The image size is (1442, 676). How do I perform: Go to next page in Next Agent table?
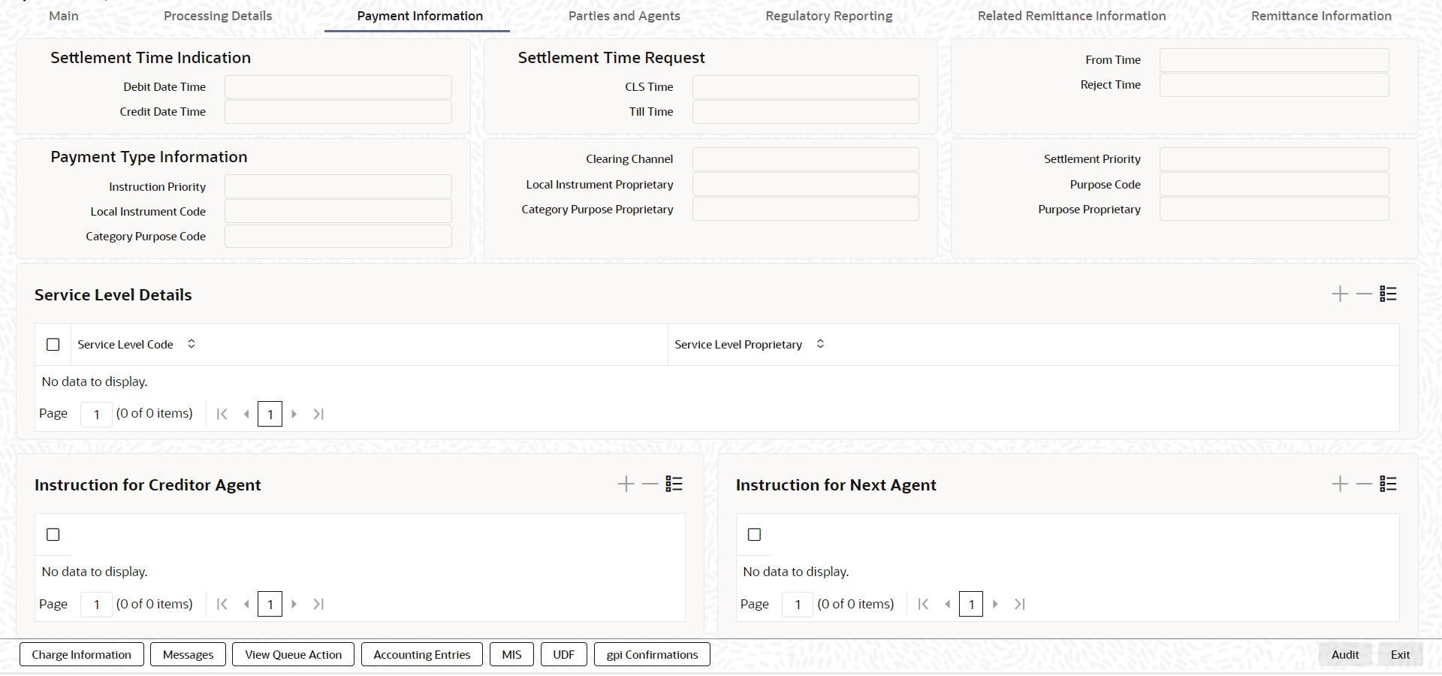click(x=995, y=604)
